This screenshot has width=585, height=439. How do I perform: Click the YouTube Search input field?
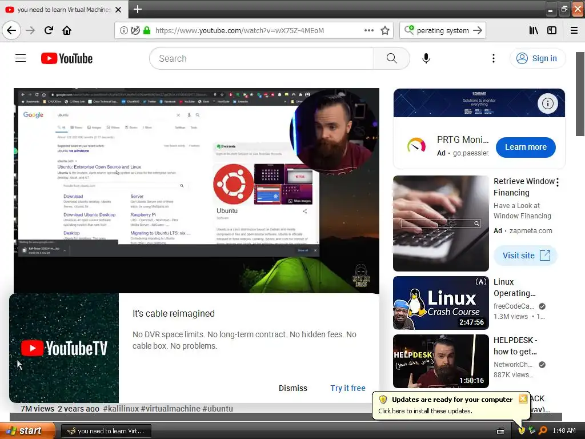tap(262, 58)
